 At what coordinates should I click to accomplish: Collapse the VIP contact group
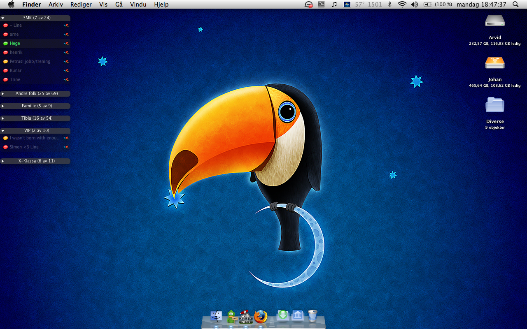click(3, 131)
